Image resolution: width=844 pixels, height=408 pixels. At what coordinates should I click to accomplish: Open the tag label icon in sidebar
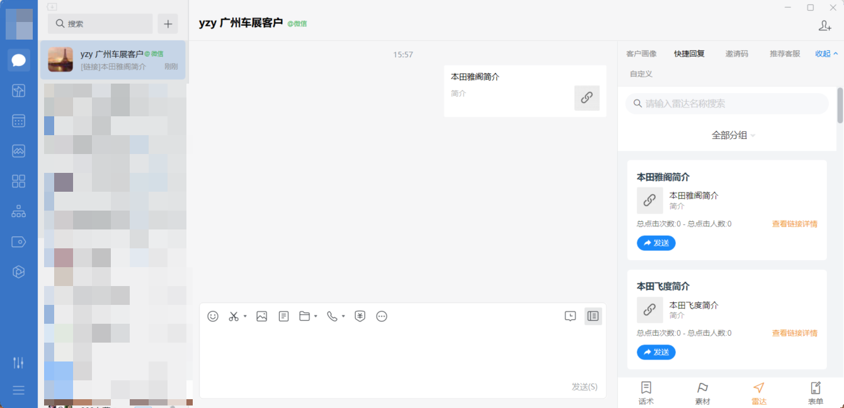(19, 241)
